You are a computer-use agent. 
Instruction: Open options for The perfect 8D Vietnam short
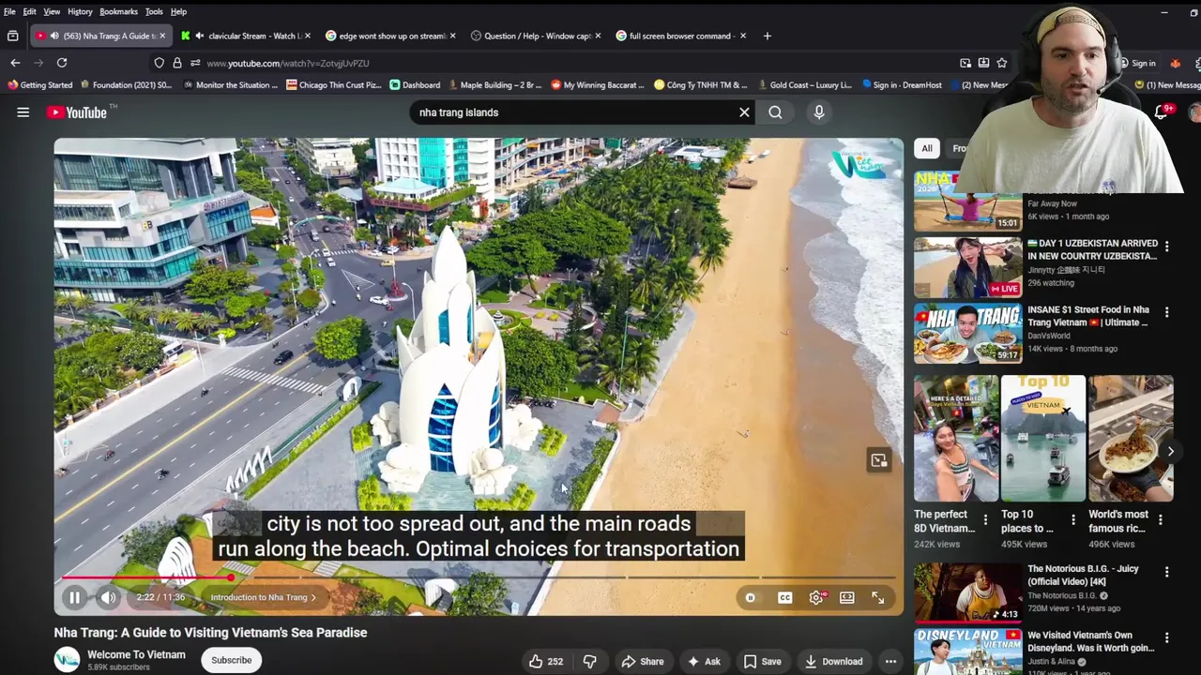[x=985, y=519]
